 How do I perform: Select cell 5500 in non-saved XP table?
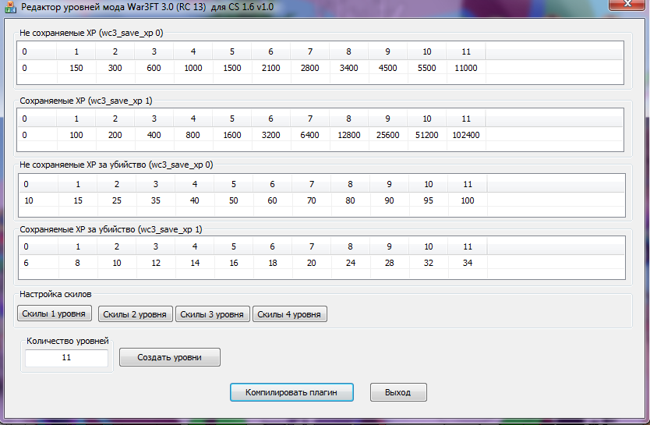point(426,68)
